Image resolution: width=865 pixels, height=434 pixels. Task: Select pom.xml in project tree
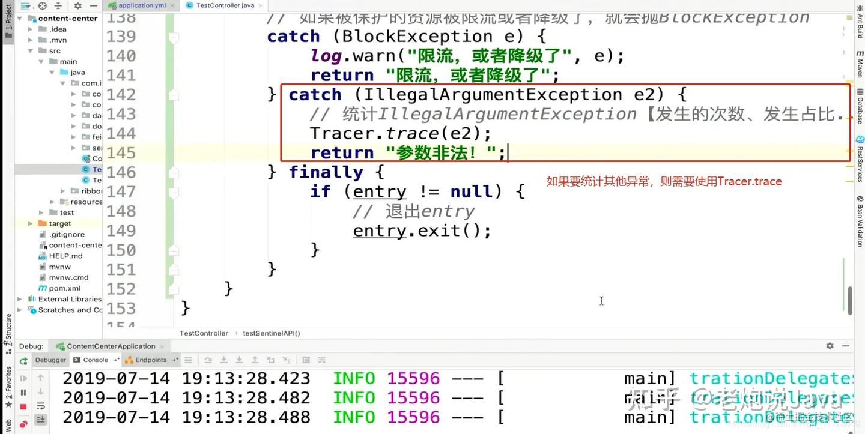coord(64,288)
